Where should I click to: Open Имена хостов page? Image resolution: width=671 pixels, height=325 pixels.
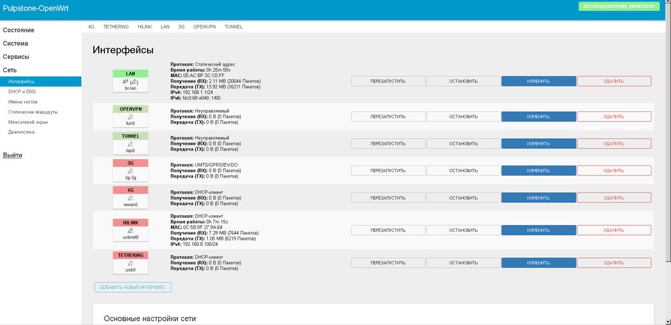23,102
